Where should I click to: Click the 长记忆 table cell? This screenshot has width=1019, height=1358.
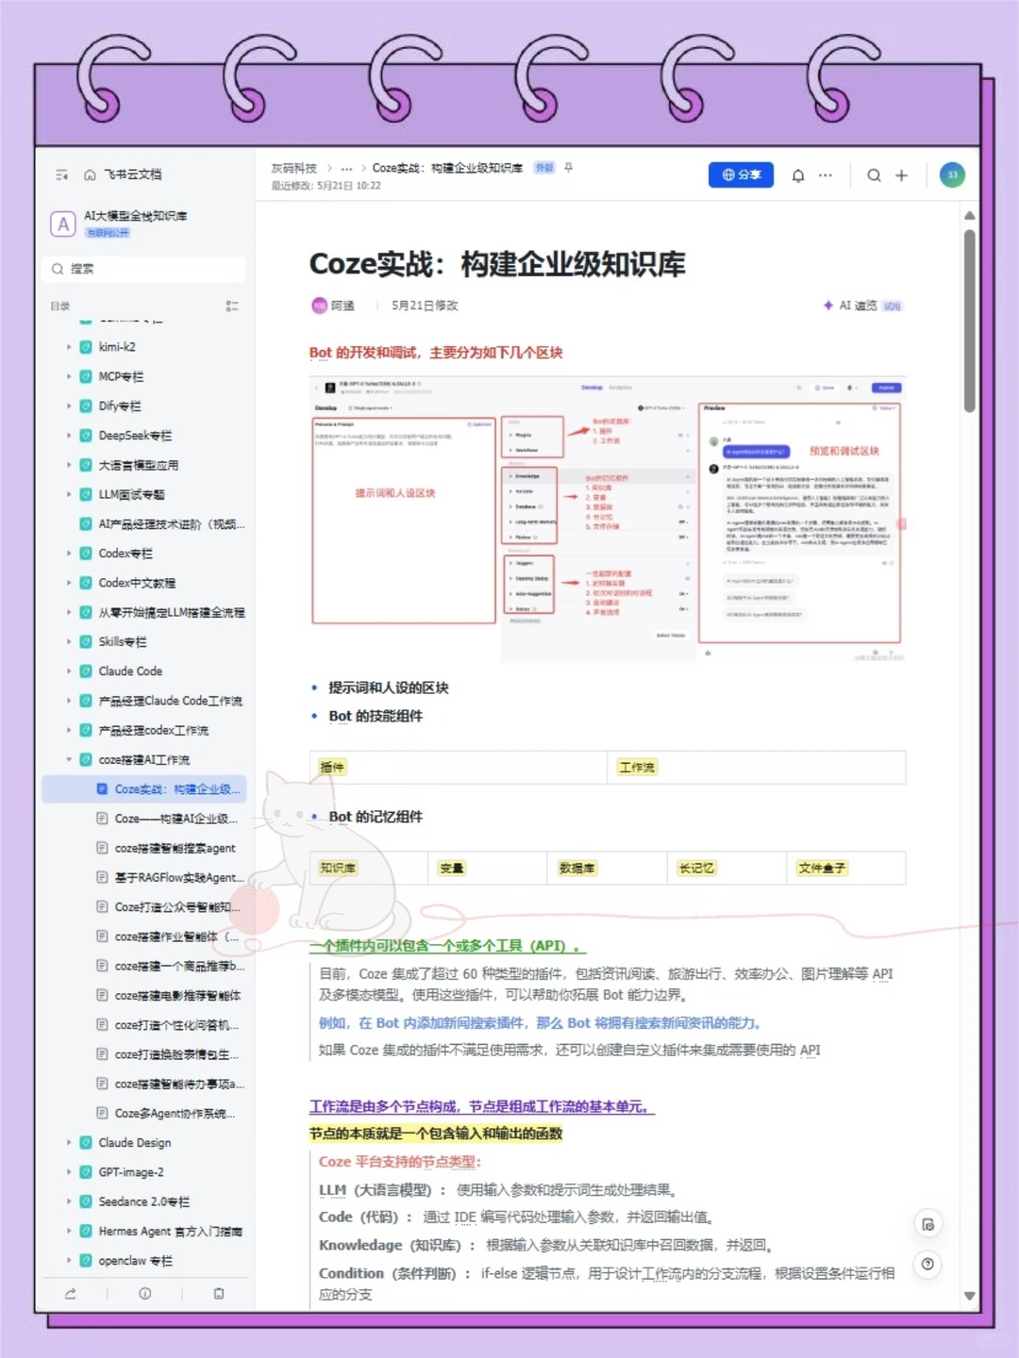[x=727, y=868]
